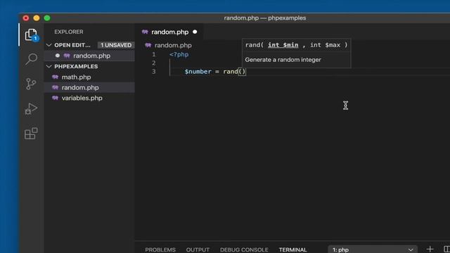This screenshot has width=450, height=253.
Task: Click the EXPLORER panel title
Action: click(69, 32)
